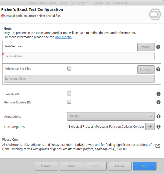Expand the Annotations GO IDs dropdown
The height and width of the screenshot is (174, 164).
click(x=111, y=116)
